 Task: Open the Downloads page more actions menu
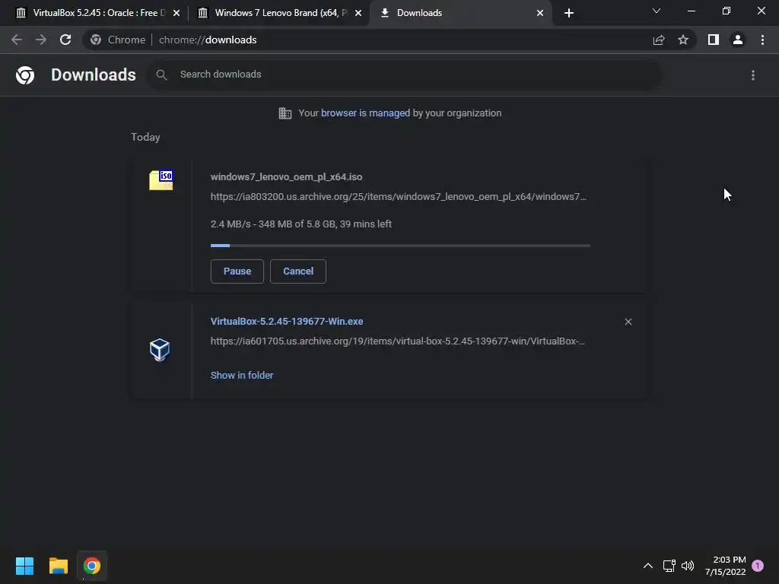point(753,75)
